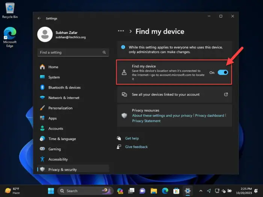This screenshot has width=263, height=197.
Task: Open the Privacy Statement link
Action: [x=146, y=121]
